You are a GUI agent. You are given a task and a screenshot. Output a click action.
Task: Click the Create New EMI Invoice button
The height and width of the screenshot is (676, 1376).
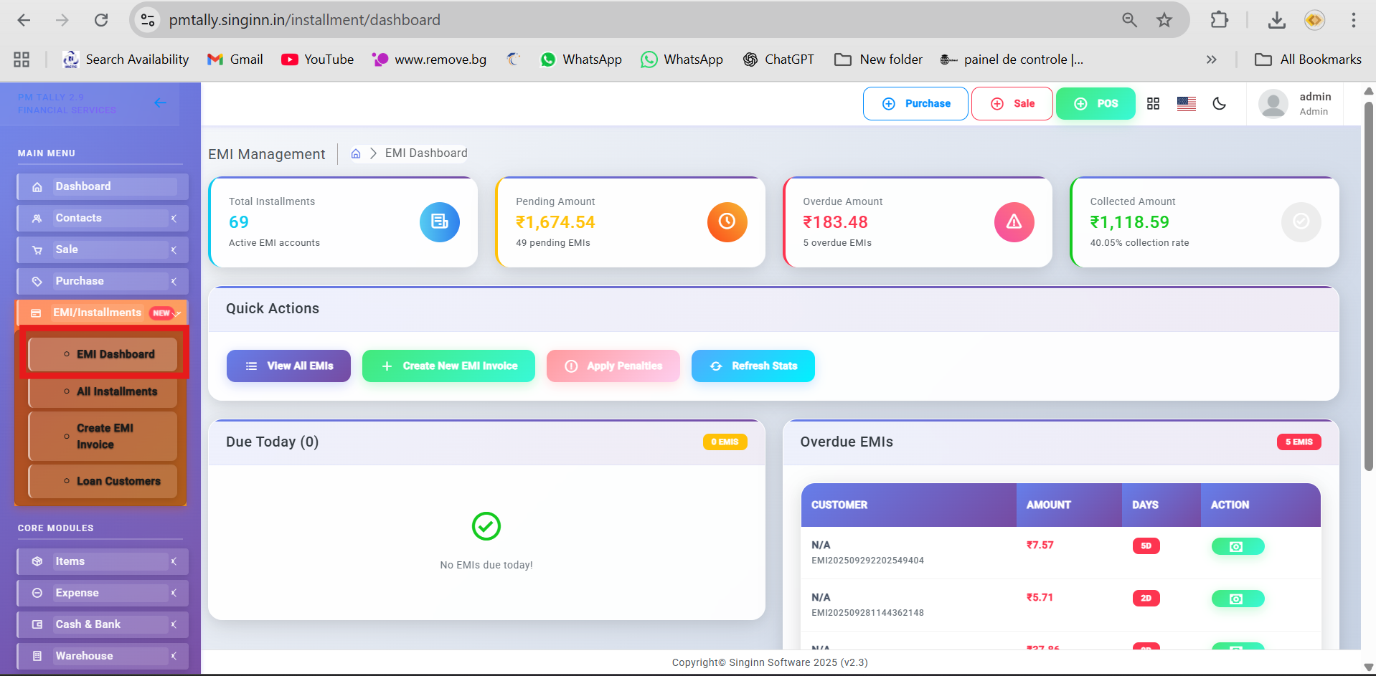pyautogui.click(x=448, y=366)
